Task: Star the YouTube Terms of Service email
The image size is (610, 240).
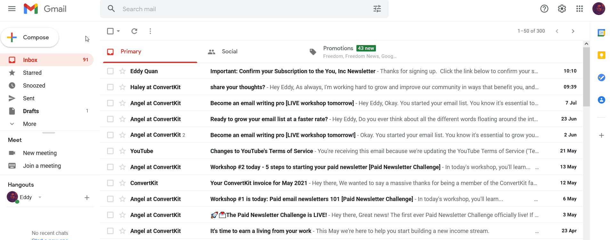Action: tap(122, 151)
